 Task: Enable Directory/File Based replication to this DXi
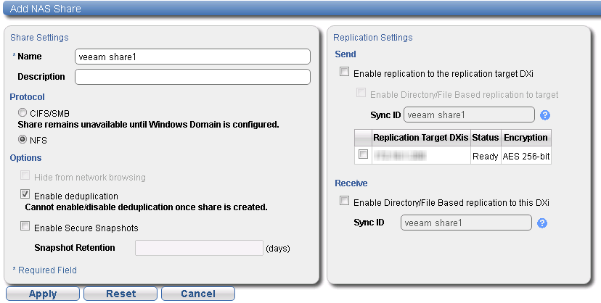point(345,201)
